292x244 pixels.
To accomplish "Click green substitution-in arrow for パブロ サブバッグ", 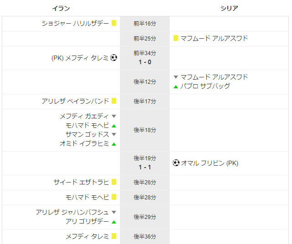I will pyautogui.click(x=176, y=87).
